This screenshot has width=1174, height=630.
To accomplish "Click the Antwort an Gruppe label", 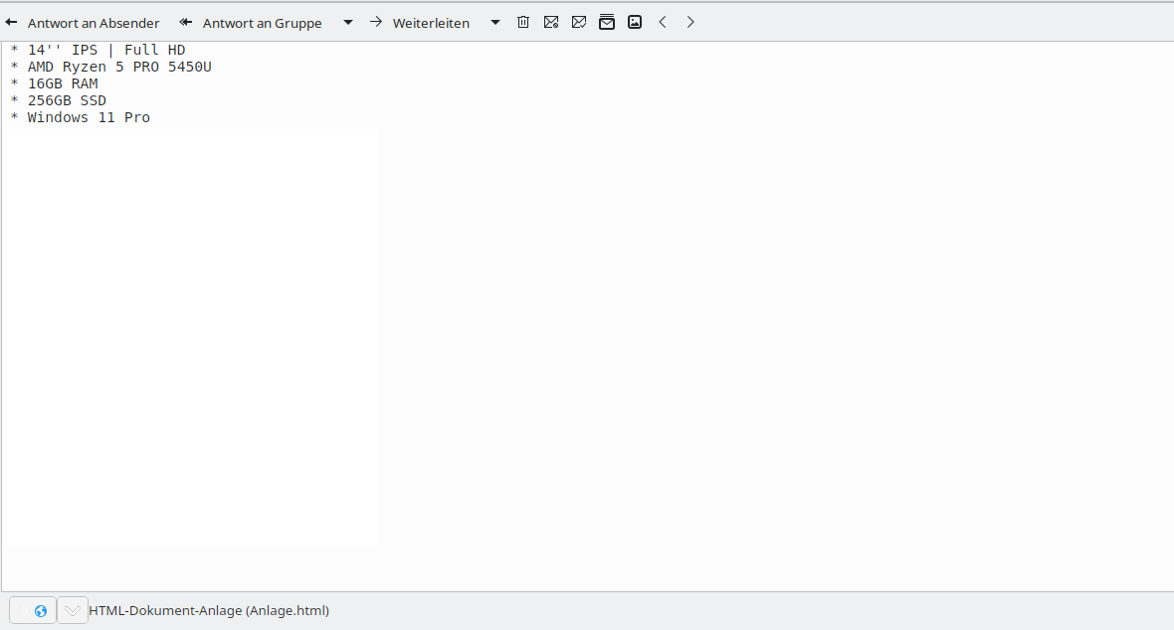I will click(262, 23).
